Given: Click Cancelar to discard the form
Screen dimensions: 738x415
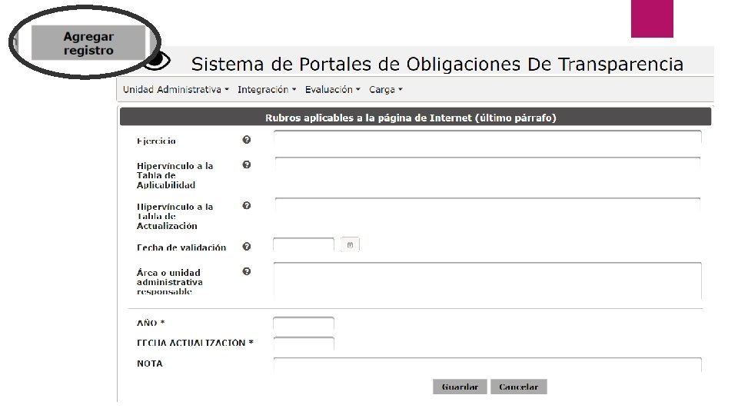Looking at the screenshot, I should [x=519, y=387].
